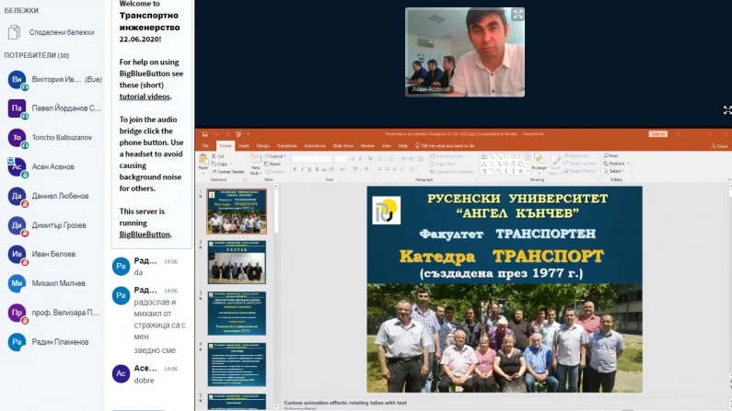Image resolution: width=732 pixels, height=411 pixels.
Task: Switch to the Design ribbon tab
Action: [262, 146]
